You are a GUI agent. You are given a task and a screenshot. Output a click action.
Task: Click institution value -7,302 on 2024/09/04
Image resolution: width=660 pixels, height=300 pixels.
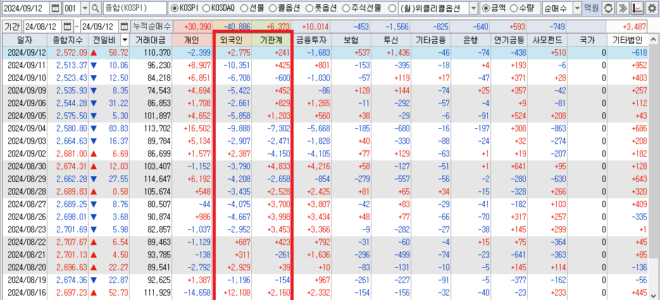point(277,128)
